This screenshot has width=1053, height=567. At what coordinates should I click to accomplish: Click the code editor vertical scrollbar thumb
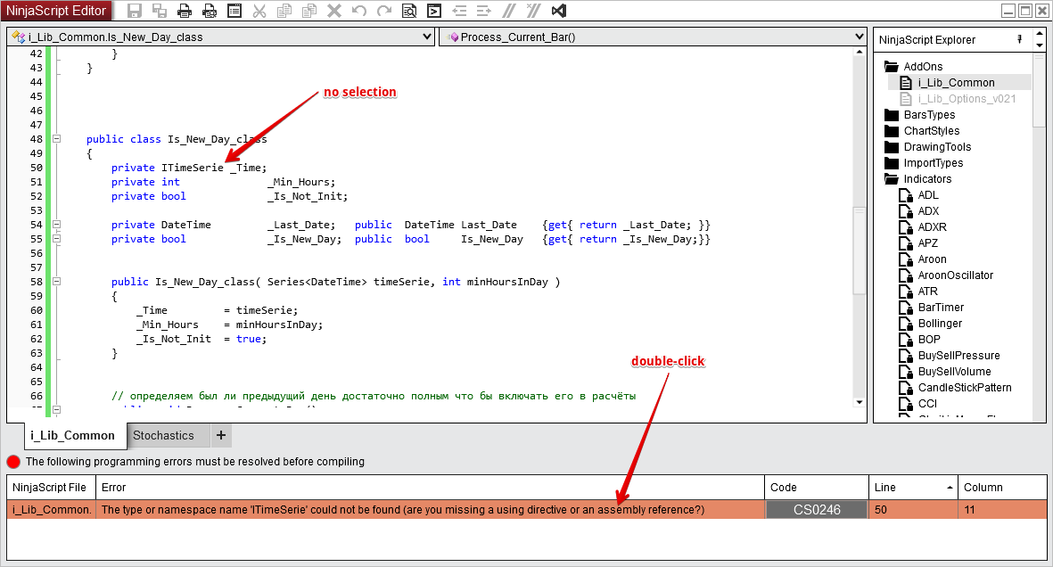point(860,251)
